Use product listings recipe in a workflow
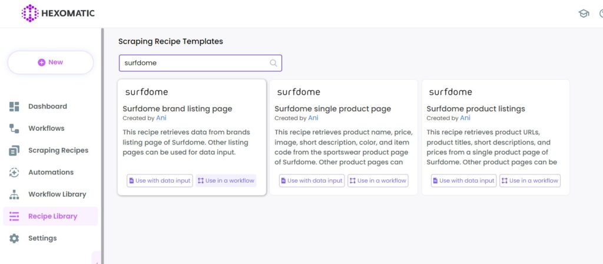 click(530, 181)
